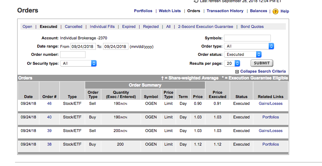Image resolution: width=322 pixels, height=166 pixels.
Task: Click Gains/Losses link for order 39
Action: coord(270,131)
